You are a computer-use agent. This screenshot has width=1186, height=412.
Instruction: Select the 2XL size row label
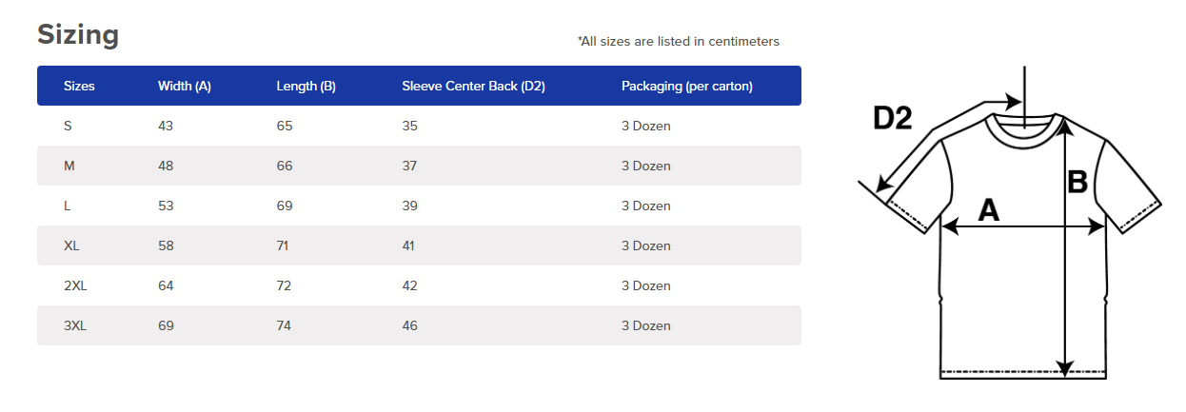75,285
